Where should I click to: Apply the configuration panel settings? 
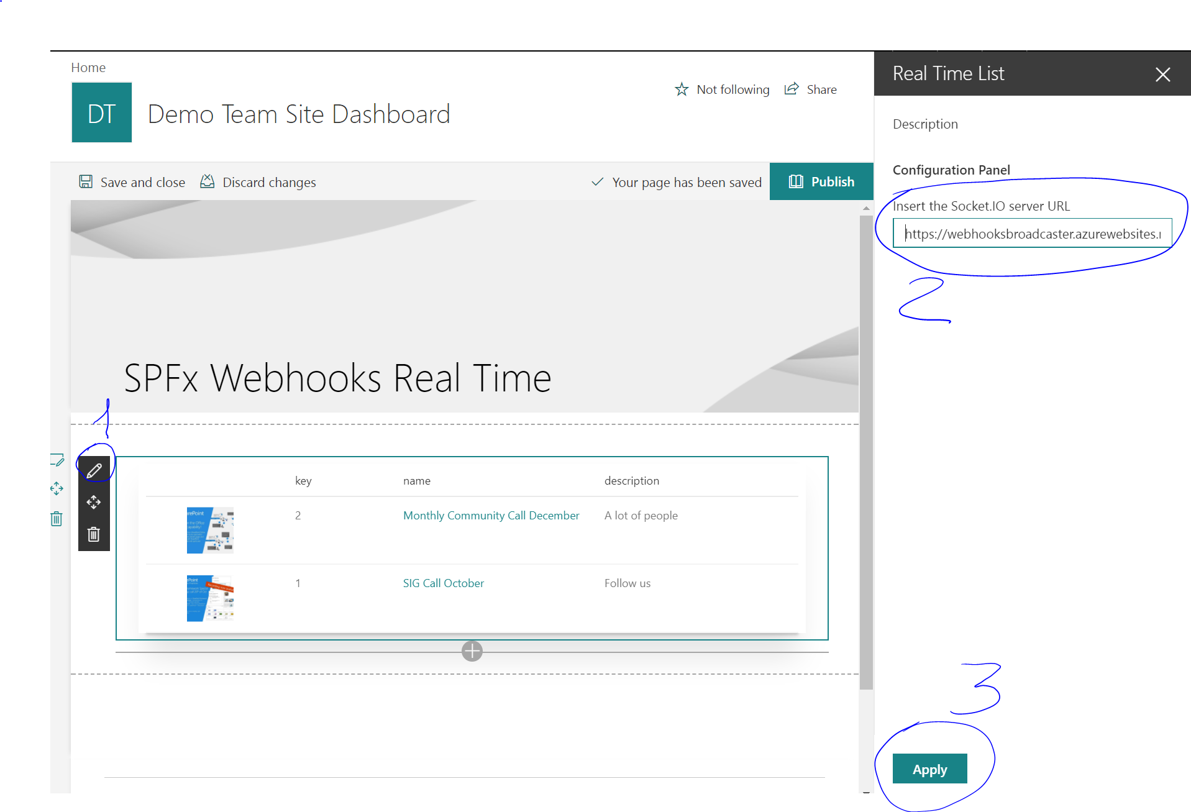(929, 769)
